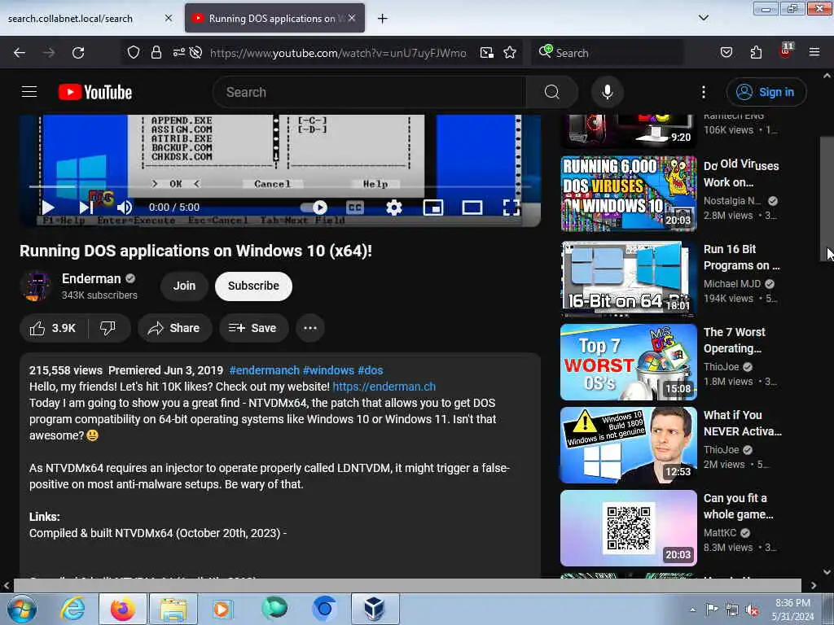The width and height of the screenshot is (834, 625).
Task: Open the Windows Start menu
Action: click(x=22, y=609)
